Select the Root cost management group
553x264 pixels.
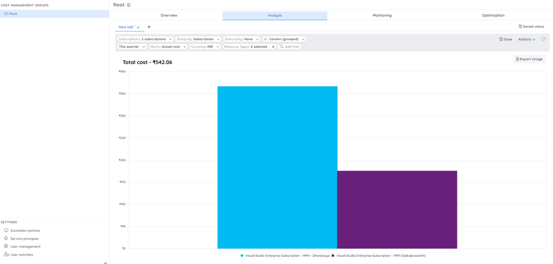[x=54, y=14]
